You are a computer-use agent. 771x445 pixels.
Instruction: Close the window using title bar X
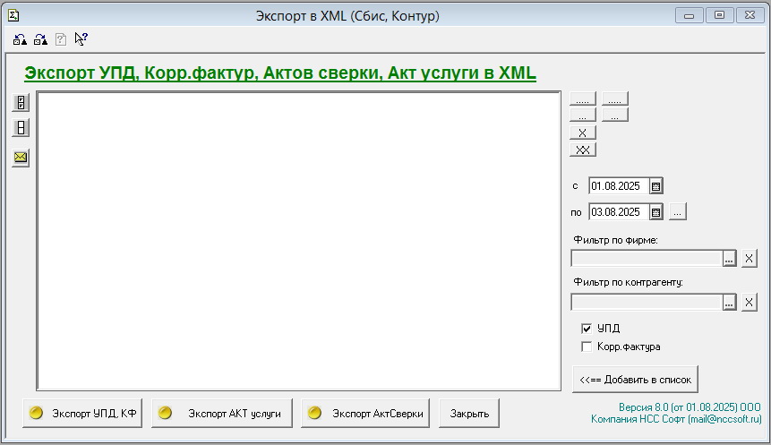(750, 16)
